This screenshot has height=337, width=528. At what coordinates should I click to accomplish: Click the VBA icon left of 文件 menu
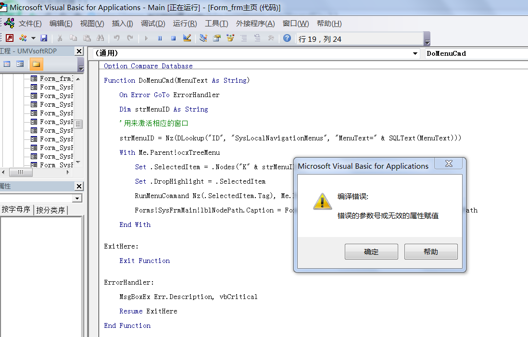pos(9,23)
